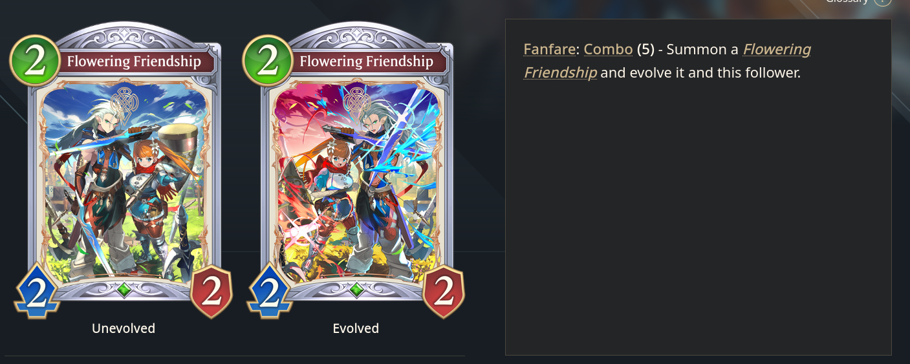Follow the Flowering Friendship card link in the description
910x364 pixels.
[667, 61]
